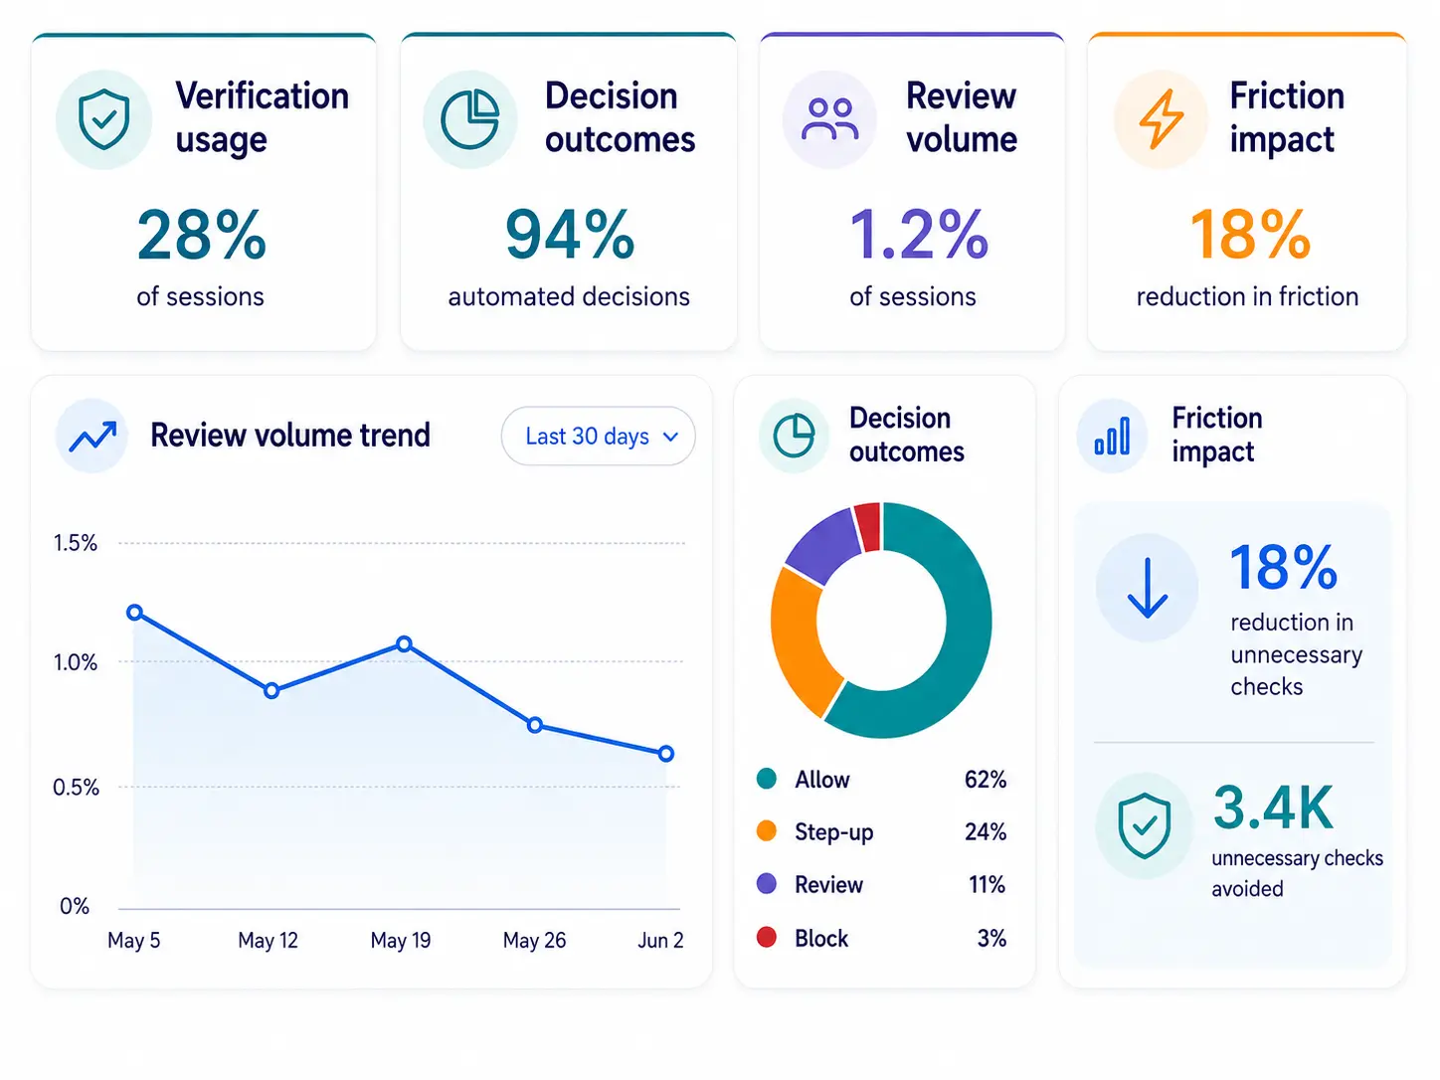Screen dimensions: 1440x1080
Task: Click the blue 18% unnecessary checks figure
Action: [x=1284, y=568]
